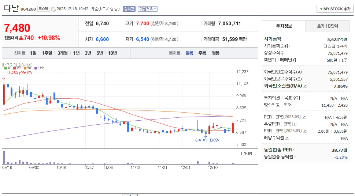Click the 거래대금 value 51,599 백만
Image resolution: width=355 pixels, height=196 pixels.
pyautogui.click(x=234, y=39)
